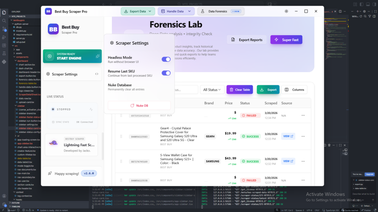Viewport: 378px width, 212px height.
Task: Click the sparkle icon on Start Engine
Action: click(x=97, y=56)
